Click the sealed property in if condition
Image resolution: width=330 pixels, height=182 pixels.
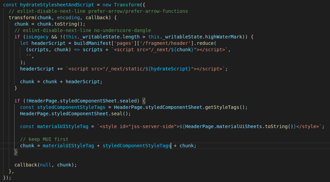click(x=128, y=101)
